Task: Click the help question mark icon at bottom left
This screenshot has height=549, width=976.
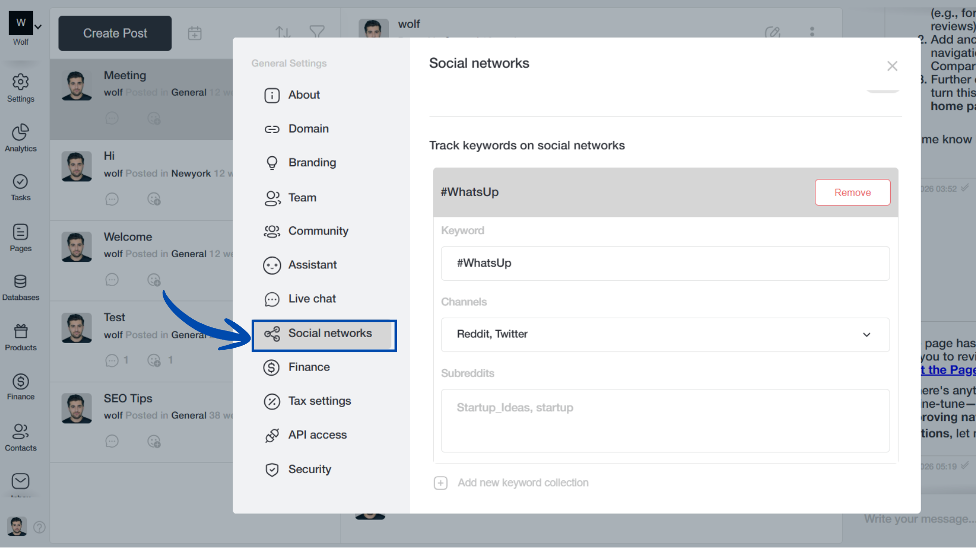Action: point(40,528)
